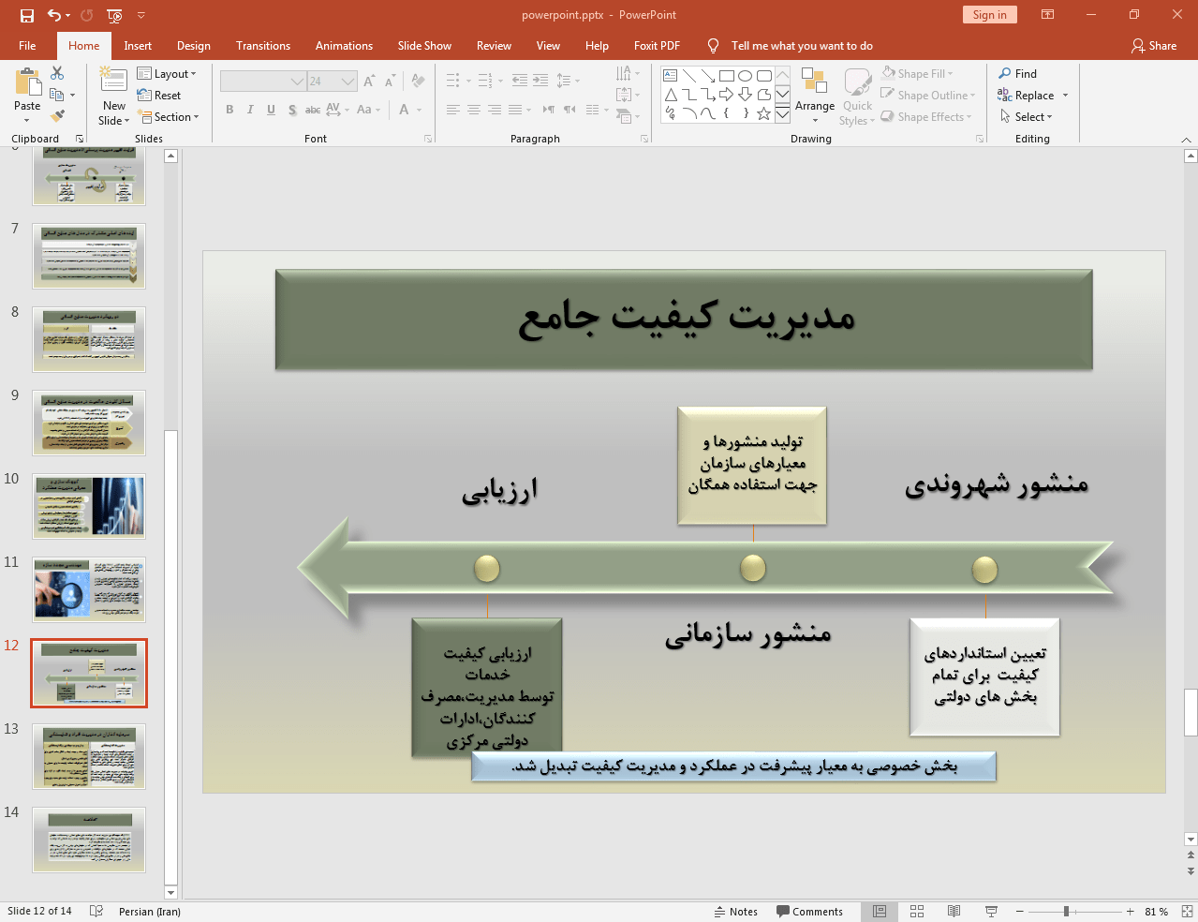Click the Decrease List Level icon

click(520, 81)
